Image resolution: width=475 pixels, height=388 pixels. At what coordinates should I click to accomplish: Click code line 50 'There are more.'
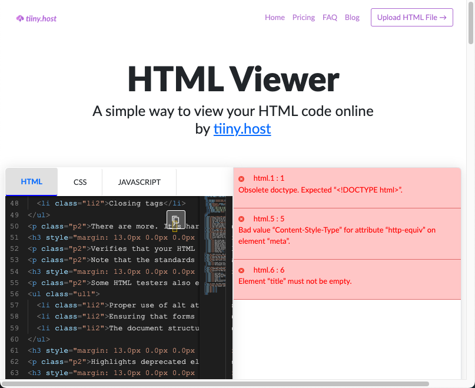coord(113,227)
